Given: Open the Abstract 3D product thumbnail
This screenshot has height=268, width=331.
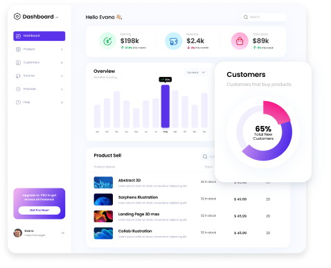Looking at the screenshot, I should 103,183.
